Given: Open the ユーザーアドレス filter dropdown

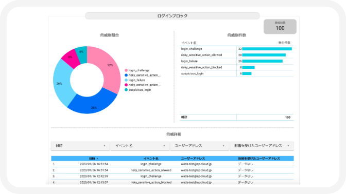Looking at the screenshot, I should [199, 146].
